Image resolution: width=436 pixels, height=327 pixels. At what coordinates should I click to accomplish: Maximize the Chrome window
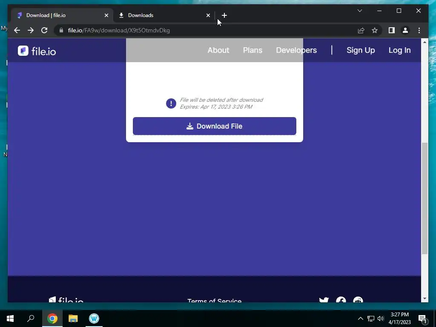point(399,11)
